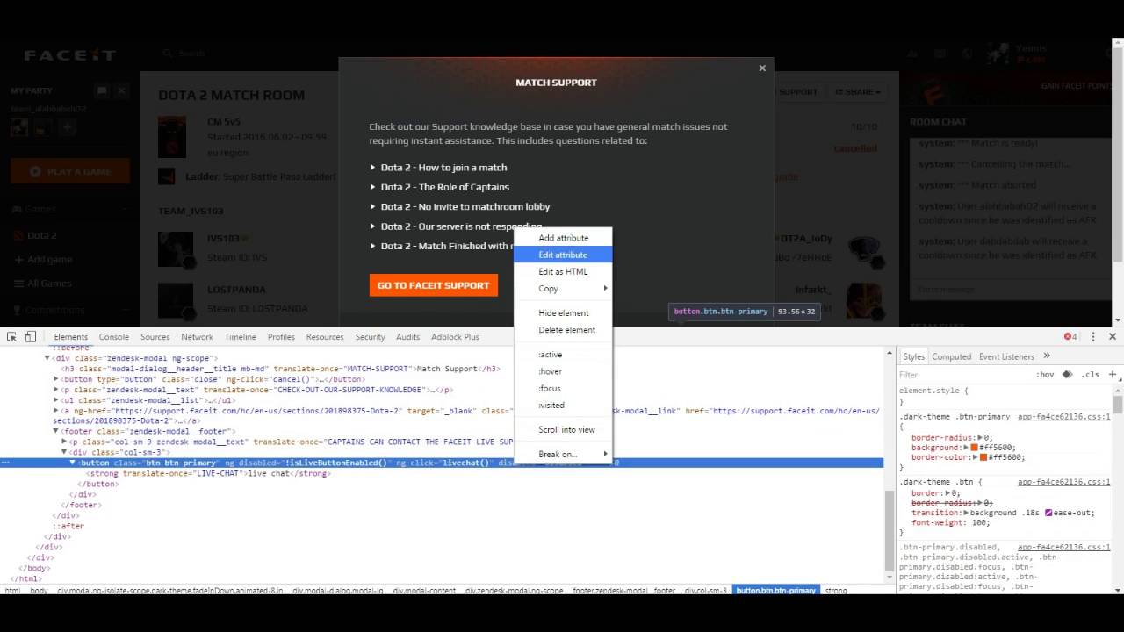Expand 'How to join a match' item

438,167
